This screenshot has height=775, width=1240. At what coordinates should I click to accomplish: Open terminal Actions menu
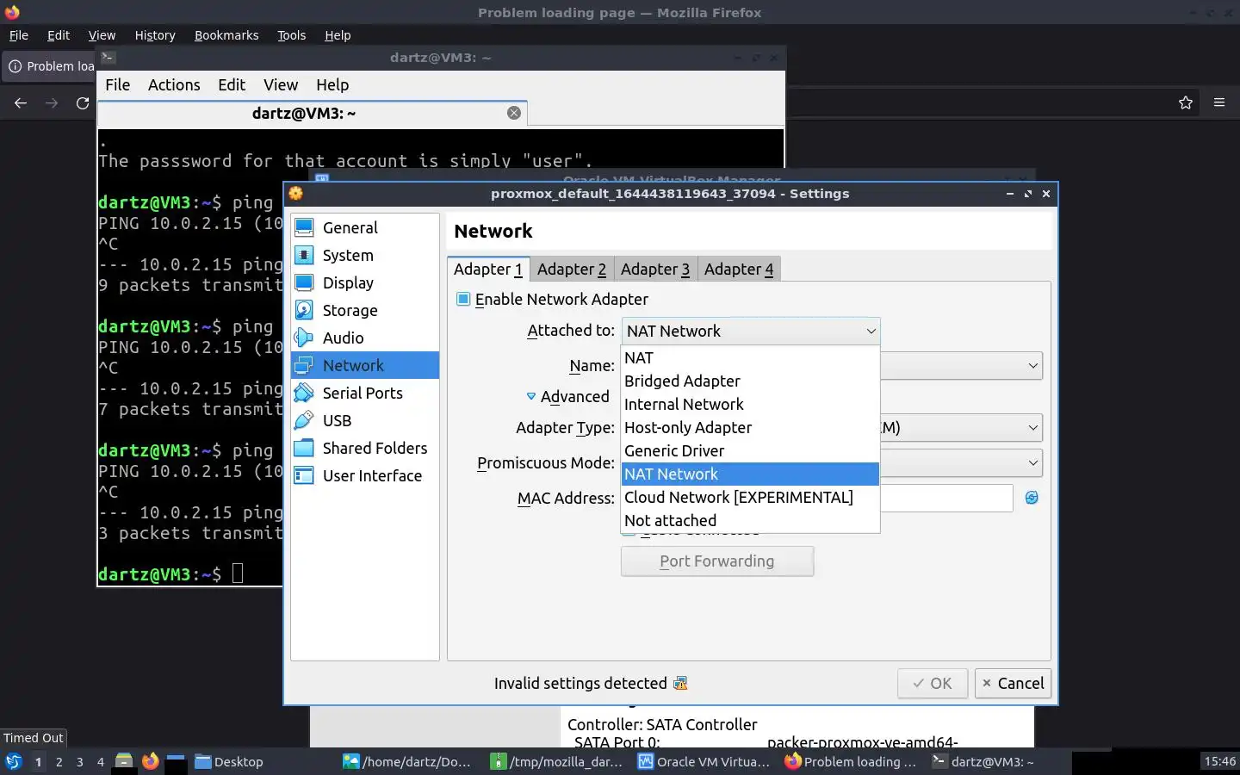tap(174, 84)
